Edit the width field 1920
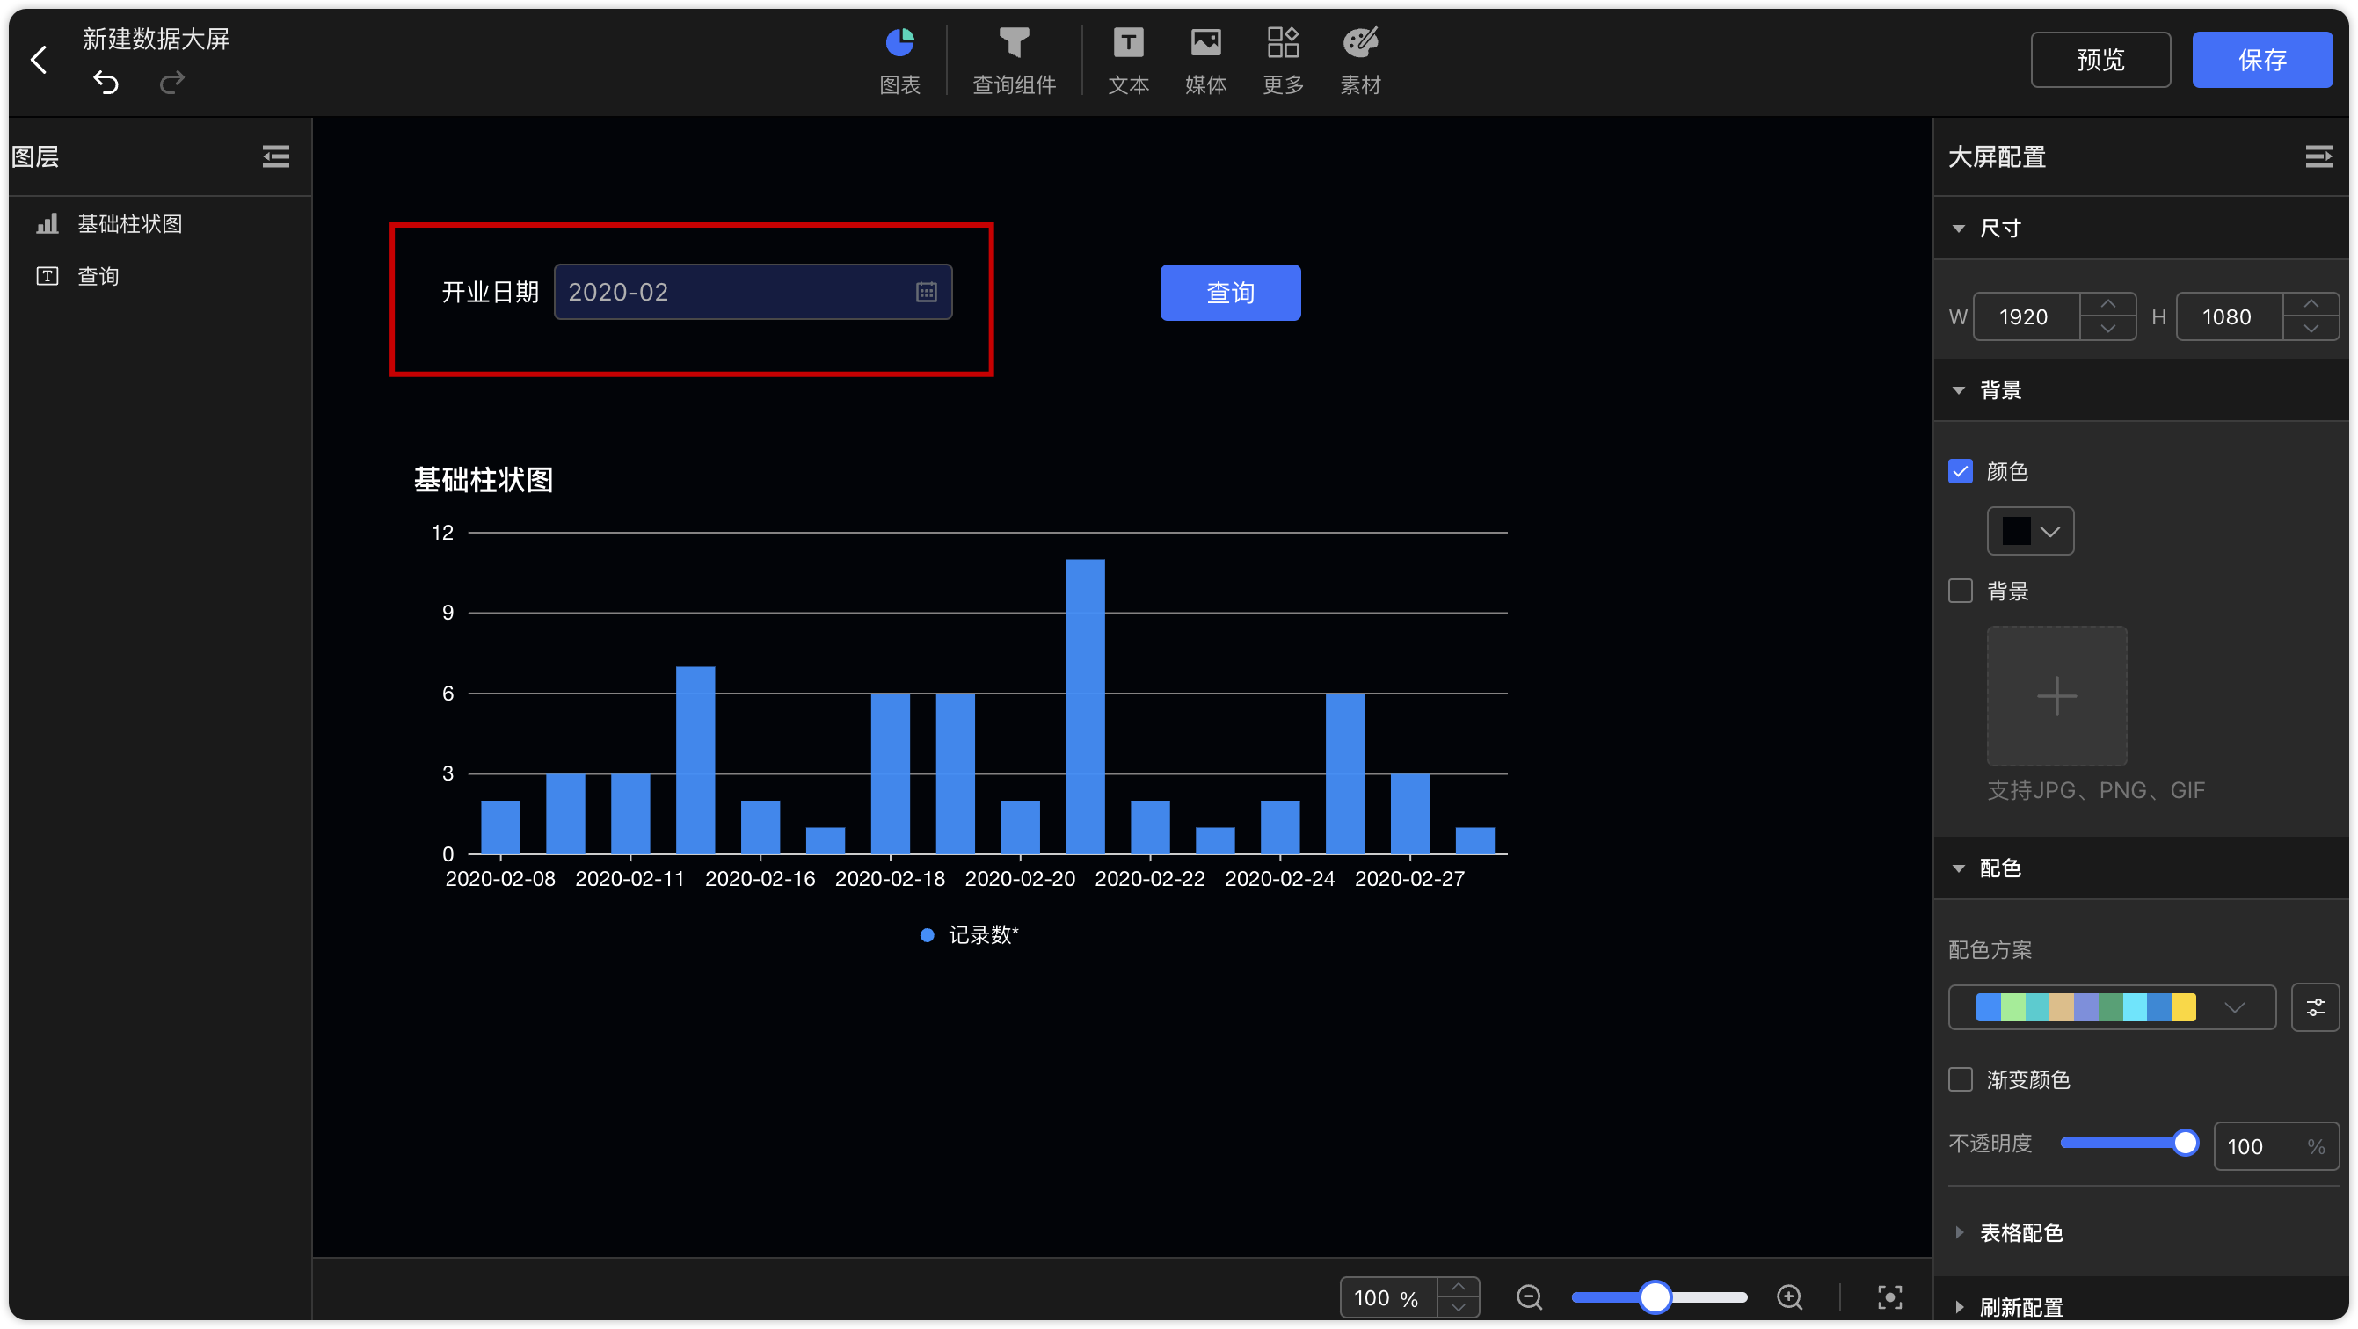This screenshot has width=2358, height=1329. tap(2026, 316)
